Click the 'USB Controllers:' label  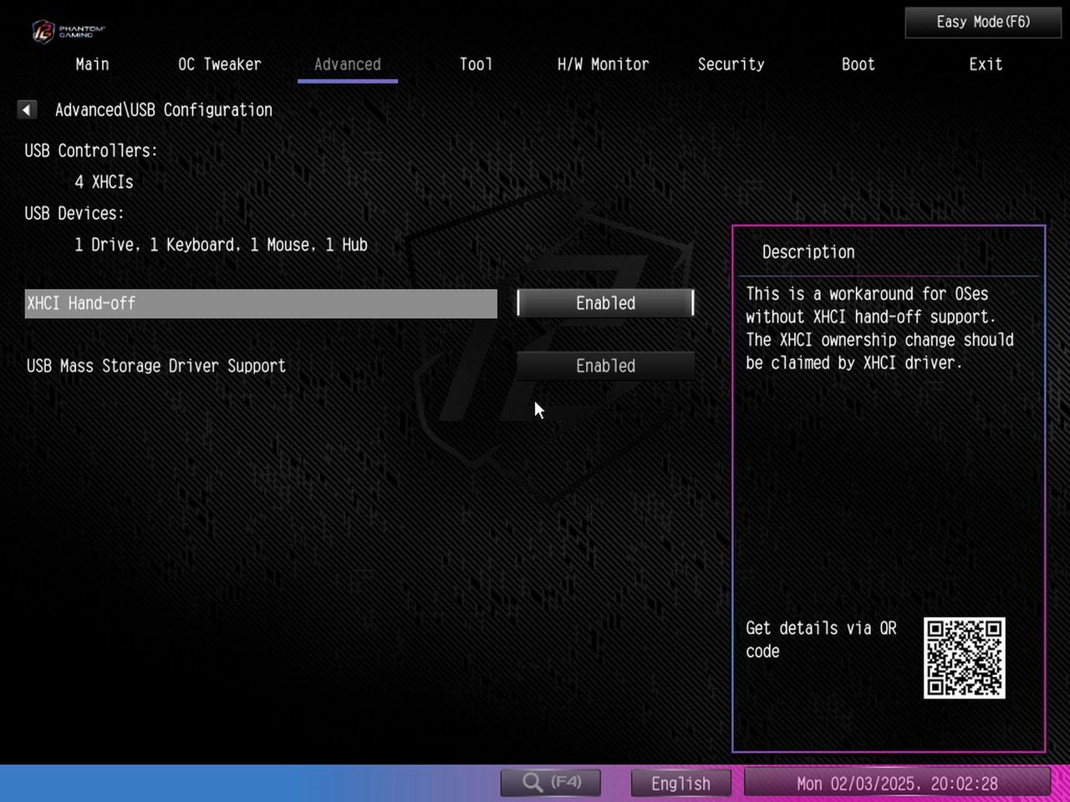pos(90,150)
